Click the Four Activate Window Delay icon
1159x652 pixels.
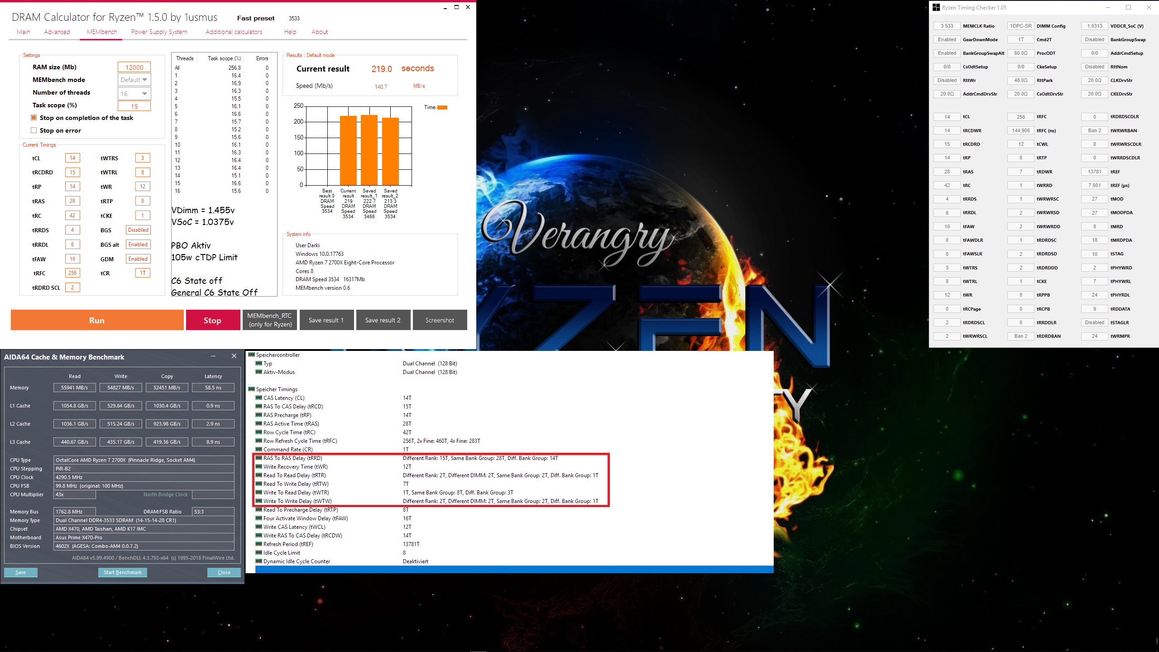click(x=259, y=518)
